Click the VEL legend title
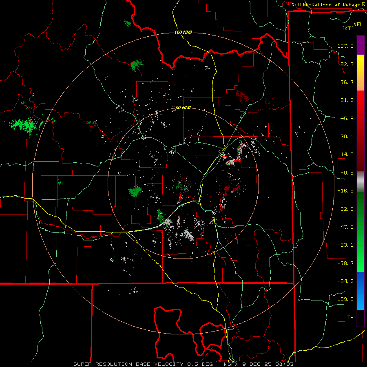Image resolution: width=367 pixels, height=367 pixels. click(x=358, y=24)
